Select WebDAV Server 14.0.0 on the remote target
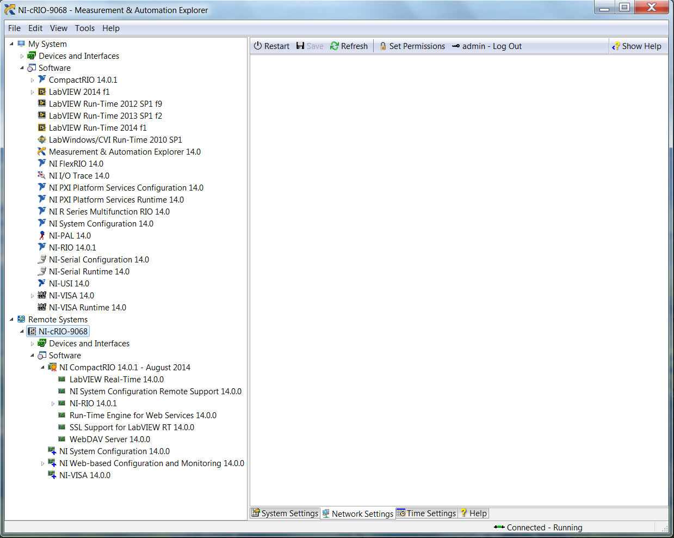This screenshot has width=674, height=538. [x=61, y=439]
